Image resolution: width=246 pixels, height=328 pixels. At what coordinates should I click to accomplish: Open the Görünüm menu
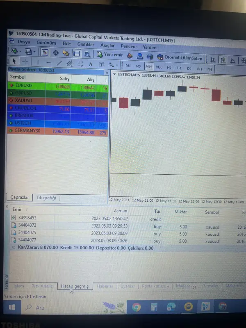pyautogui.click(x=46, y=43)
